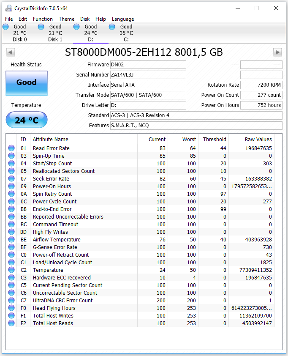The width and height of the screenshot is (288, 356).
Task: Click status orb for Spin Retry Count
Action: (11, 194)
